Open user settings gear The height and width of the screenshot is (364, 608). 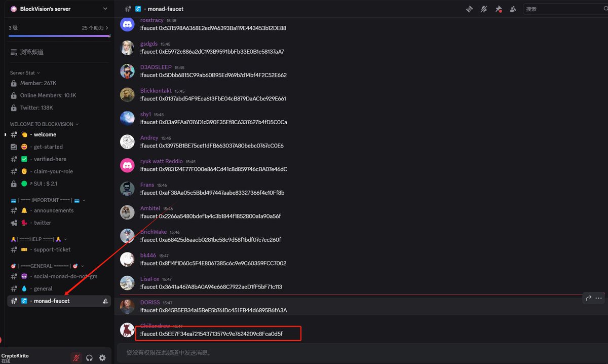click(102, 358)
